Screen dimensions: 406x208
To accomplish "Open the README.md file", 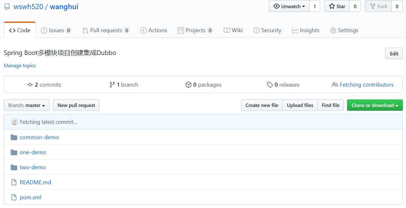I will 35,182.
